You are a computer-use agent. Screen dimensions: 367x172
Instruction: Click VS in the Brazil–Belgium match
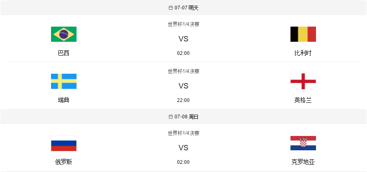[183, 39]
